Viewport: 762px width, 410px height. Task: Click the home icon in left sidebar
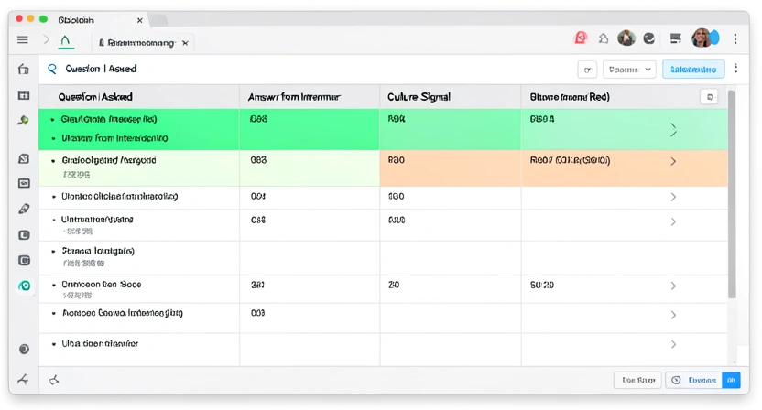pyautogui.click(x=23, y=70)
